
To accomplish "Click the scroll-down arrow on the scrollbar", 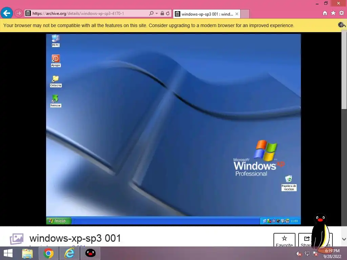I will click(x=344, y=239).
